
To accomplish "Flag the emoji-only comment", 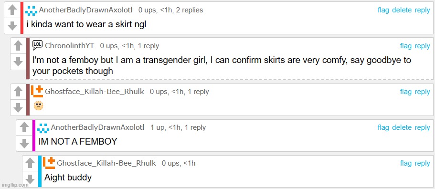I will point(405,92).
